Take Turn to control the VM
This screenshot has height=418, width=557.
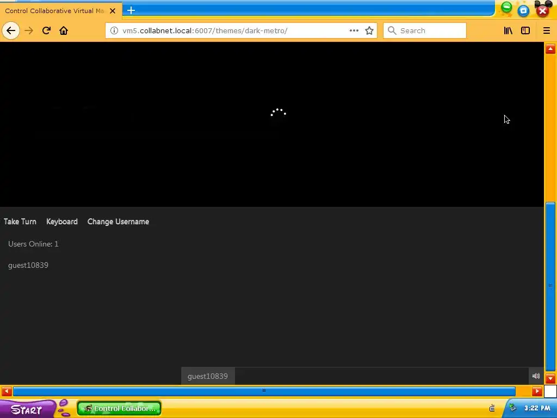(x=20, y=222)
